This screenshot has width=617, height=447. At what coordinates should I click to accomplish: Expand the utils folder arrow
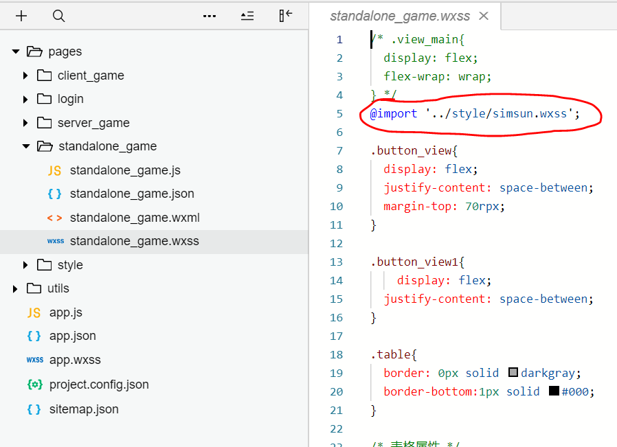point(15,289)
